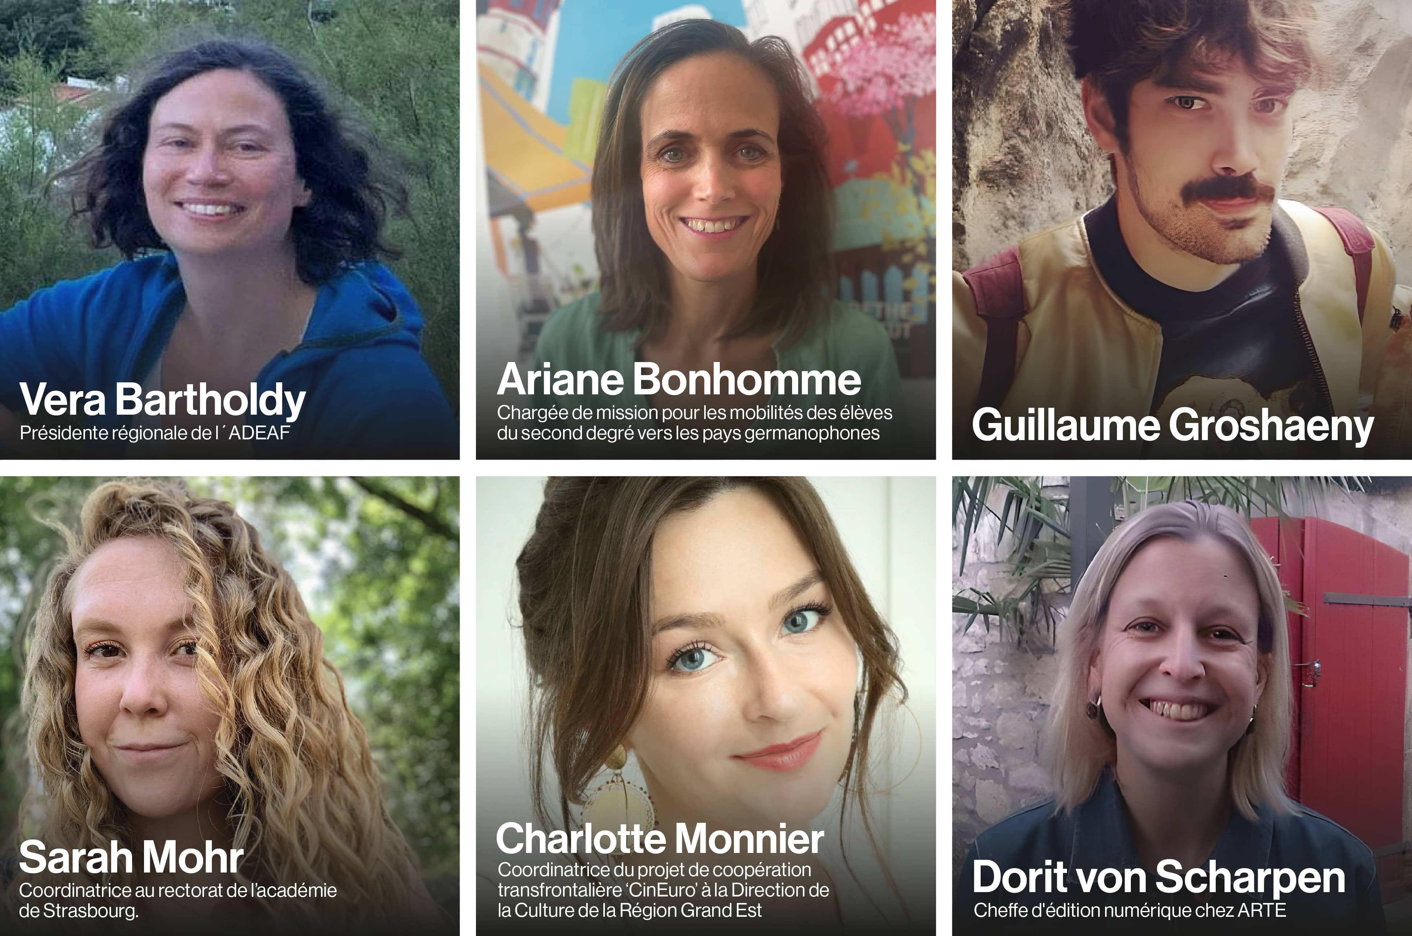This screenshot has width=1412, height=936.
Task: Click the Dorit von Scharpen portrait
Action: pos(1182,706)
